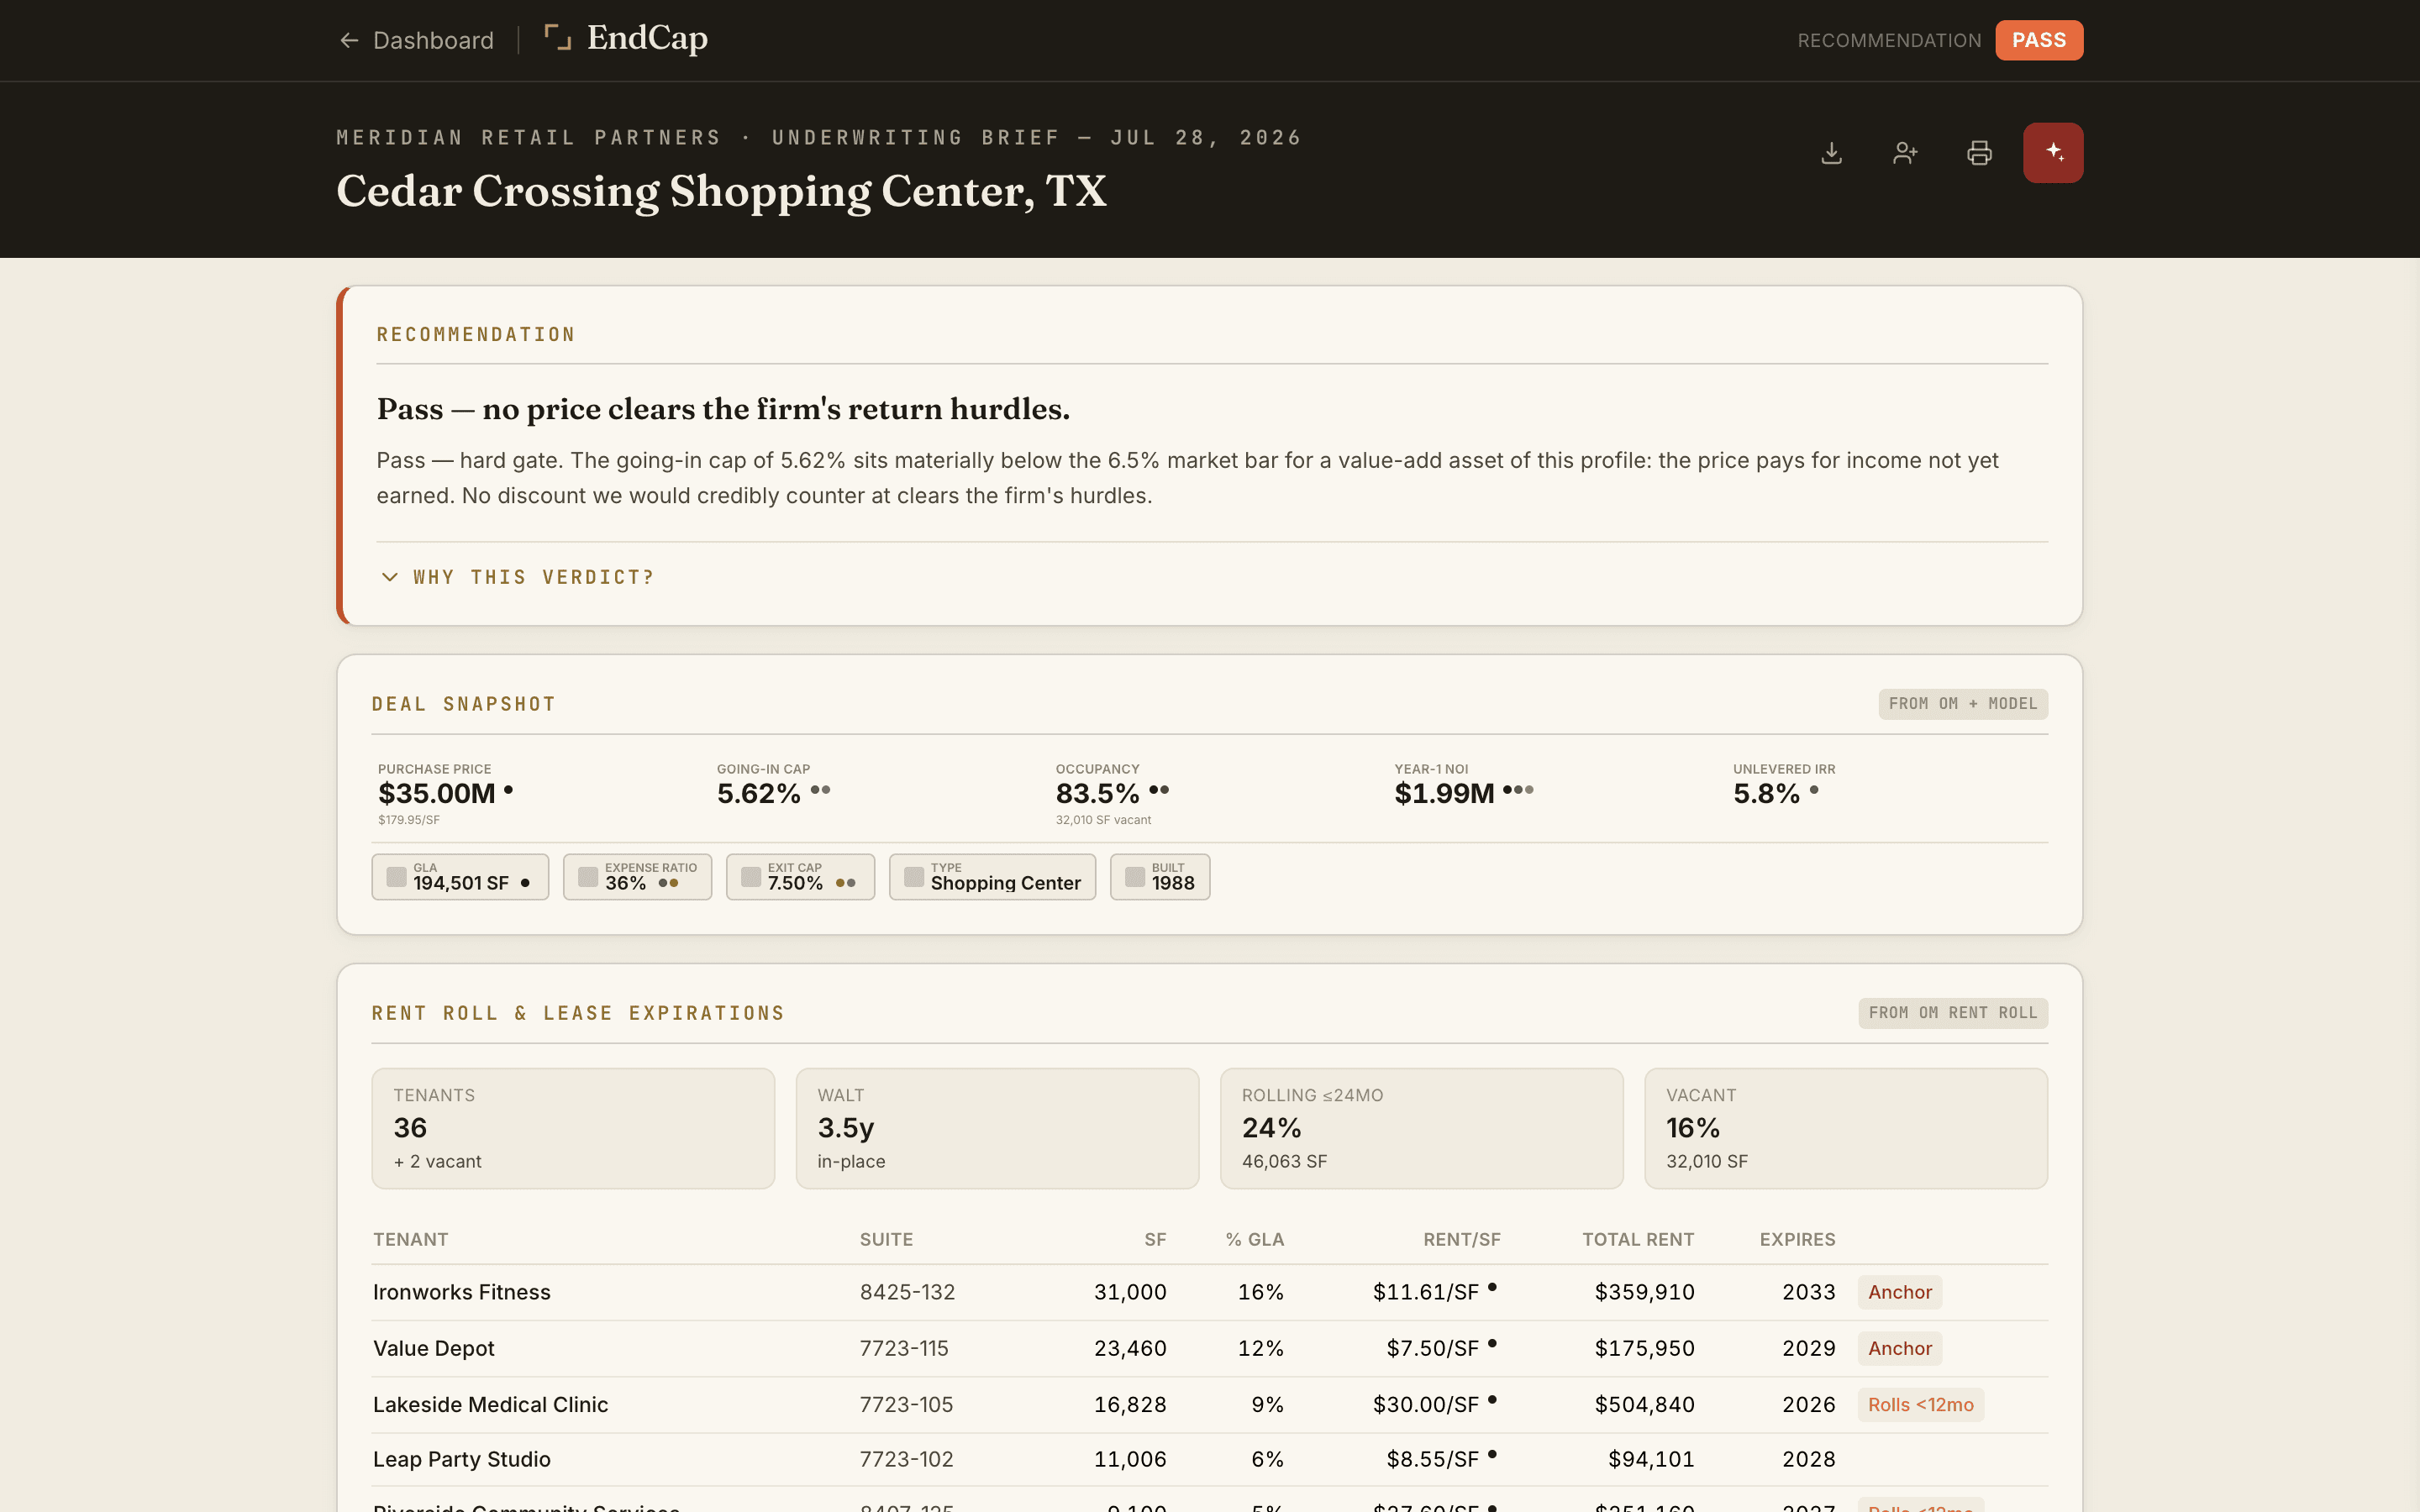Click the square icon on the Exit Cap chip

pos(751,877)
